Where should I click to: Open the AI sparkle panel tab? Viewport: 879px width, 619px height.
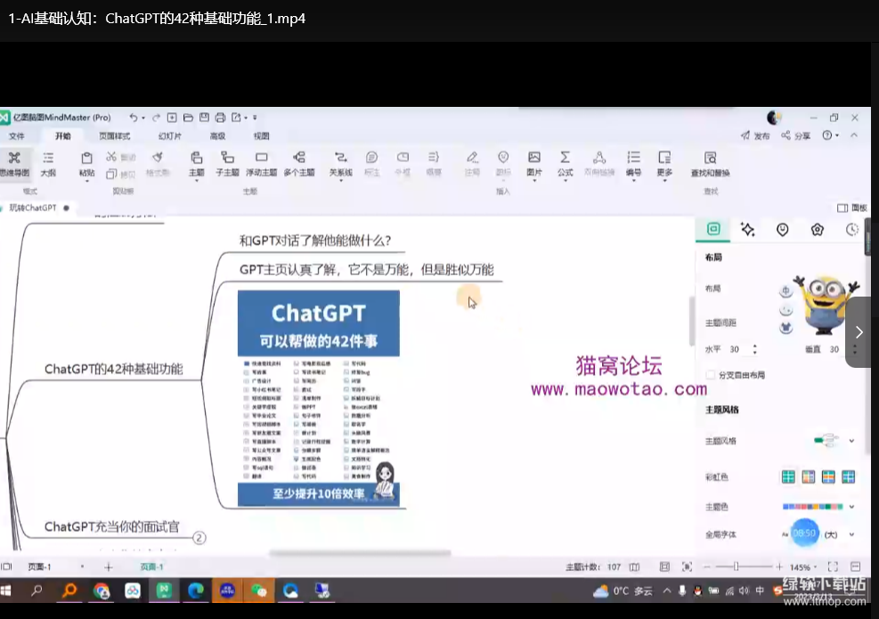[x=748, y=229]
